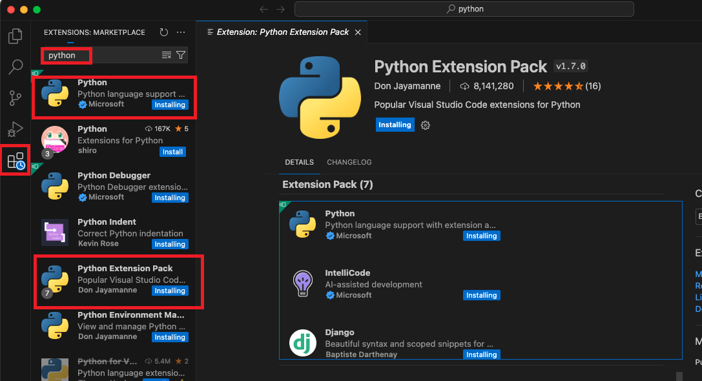Click the main Installing button in details

tap(395, 125)
